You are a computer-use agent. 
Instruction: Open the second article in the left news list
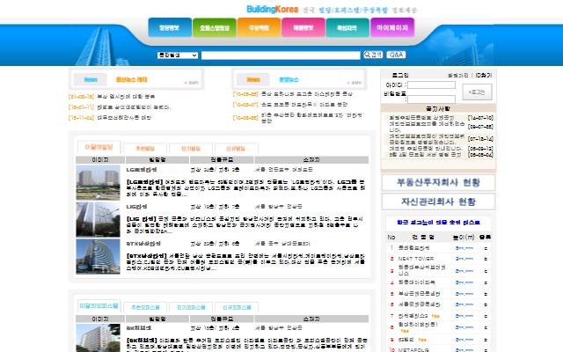134,107
